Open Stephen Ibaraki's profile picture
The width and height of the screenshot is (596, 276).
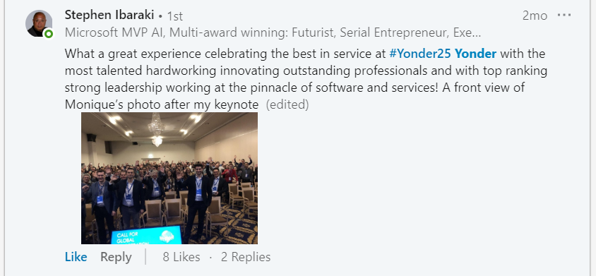point(39,23)
